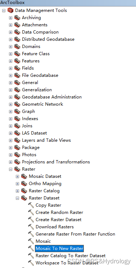Expand the Raster Catalog toolset node
The image size is (136, 268).
click(17, 191)
